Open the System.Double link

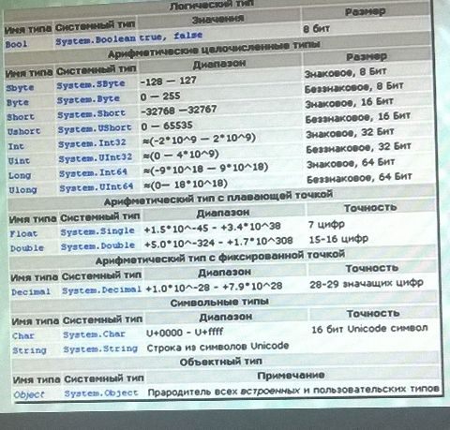point(97,246)
